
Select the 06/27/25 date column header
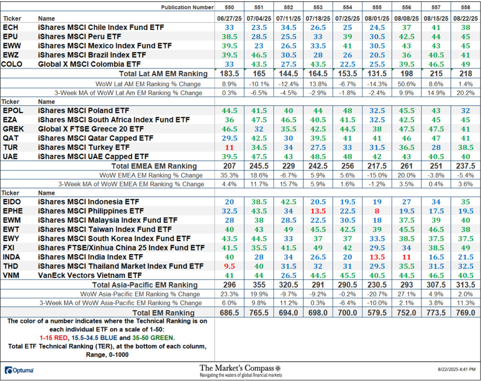[x=229, y=19]
